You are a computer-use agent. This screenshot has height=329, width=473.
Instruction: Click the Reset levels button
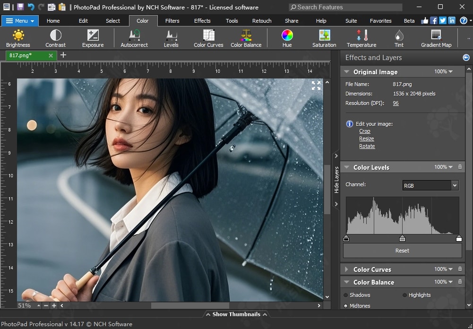point(402,251)
